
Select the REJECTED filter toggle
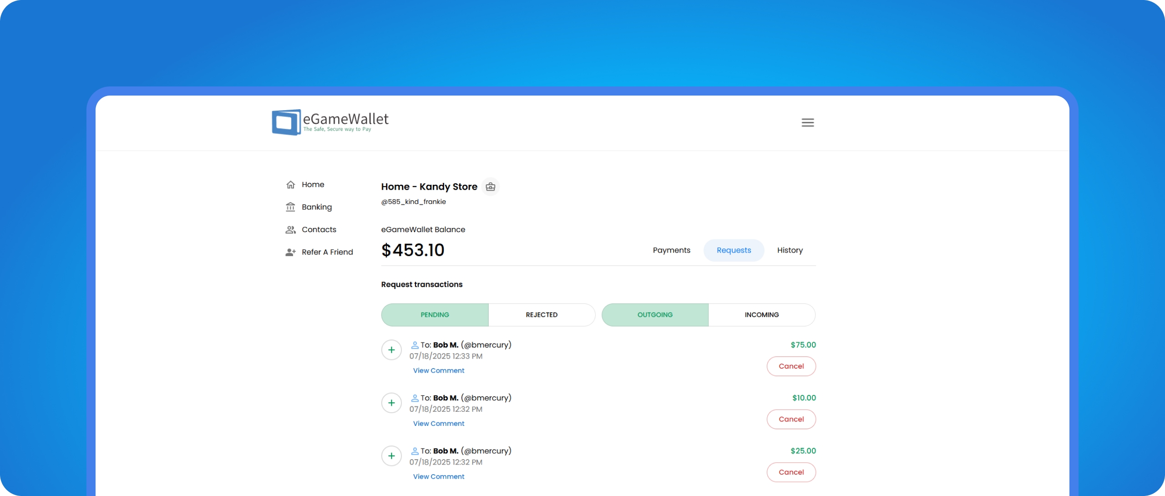pos(542,315)
